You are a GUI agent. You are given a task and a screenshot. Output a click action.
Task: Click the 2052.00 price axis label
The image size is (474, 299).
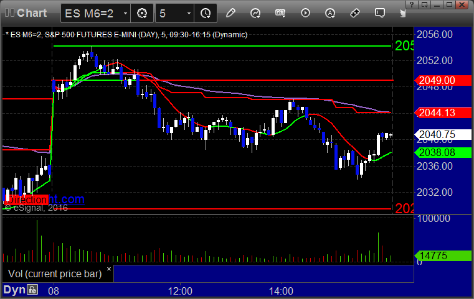click(x=434, y=61)
